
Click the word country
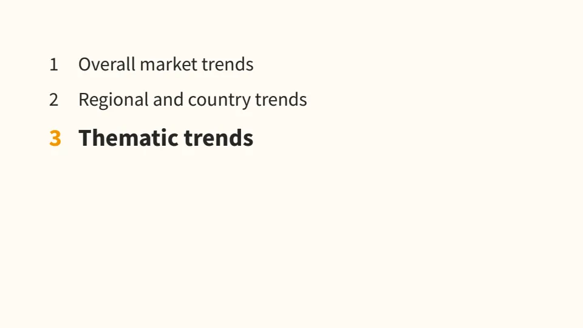pyautogui.click(x=219, y=100)
